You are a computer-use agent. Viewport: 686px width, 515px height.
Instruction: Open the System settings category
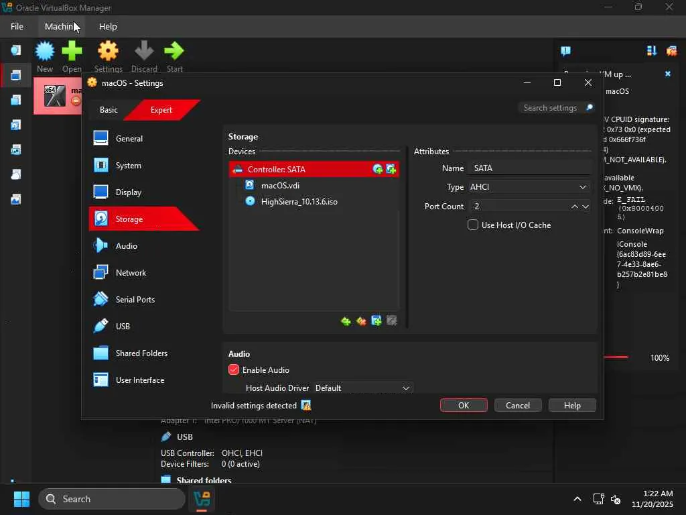[143, 166]
